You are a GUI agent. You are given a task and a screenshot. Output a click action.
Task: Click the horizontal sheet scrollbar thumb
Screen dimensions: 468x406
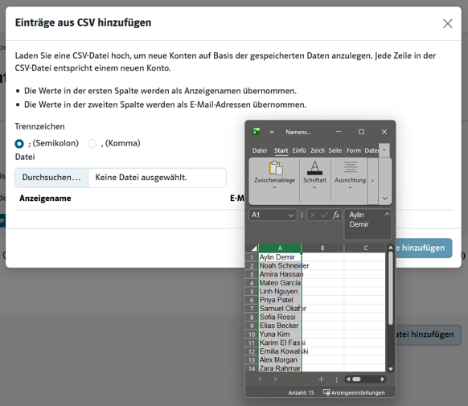(356, 379)
